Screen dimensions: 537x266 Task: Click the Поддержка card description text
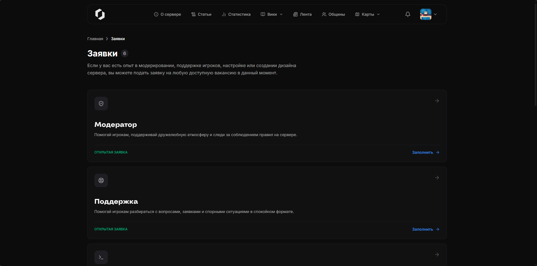point(194,212)
